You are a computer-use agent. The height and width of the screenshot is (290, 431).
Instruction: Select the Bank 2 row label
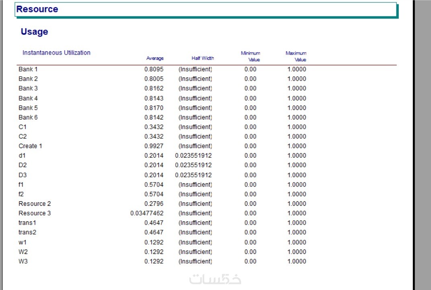click(28, 79)
